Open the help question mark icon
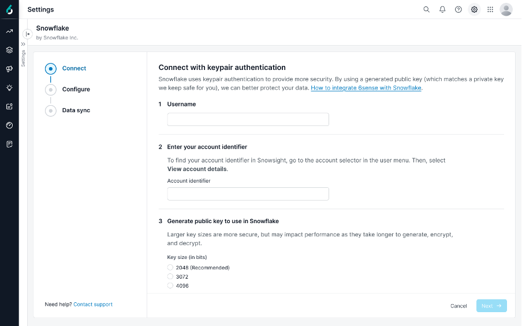Screen dimensions: 522x326 click(458, 9)
